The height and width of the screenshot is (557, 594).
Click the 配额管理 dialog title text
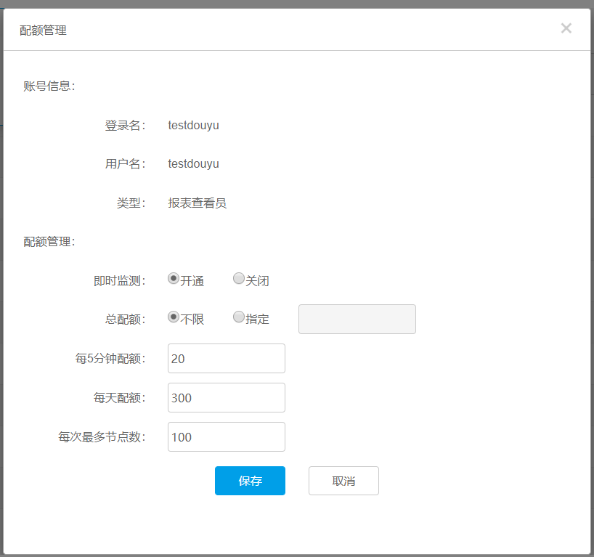coord(44,31)
